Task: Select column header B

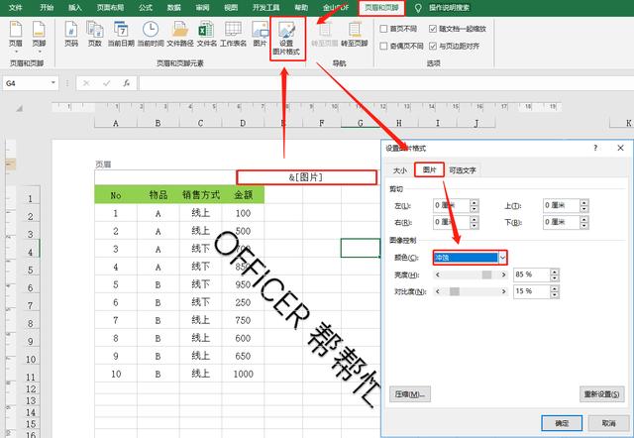Action: [x=158, y=123]
